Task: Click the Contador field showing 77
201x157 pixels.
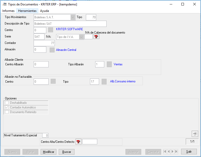Action: tap(44, 43)
